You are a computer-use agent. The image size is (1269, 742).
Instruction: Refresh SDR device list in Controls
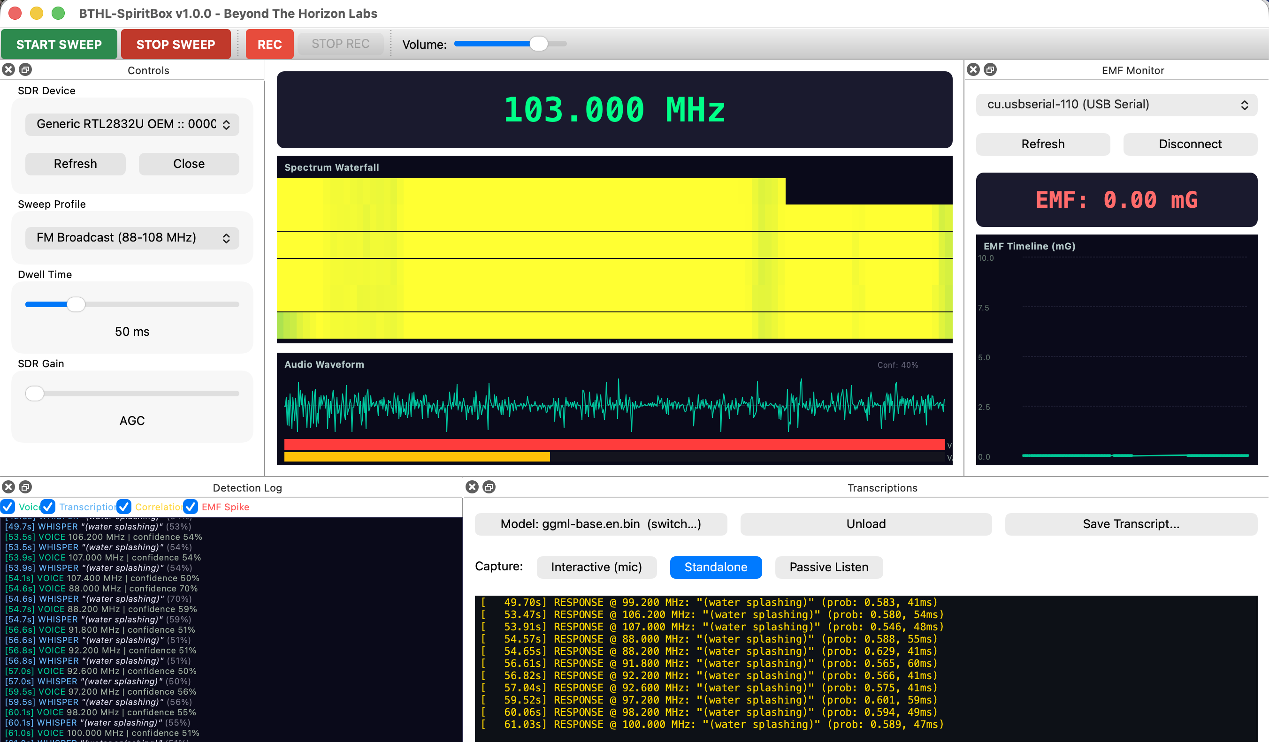tap(76, 164)
